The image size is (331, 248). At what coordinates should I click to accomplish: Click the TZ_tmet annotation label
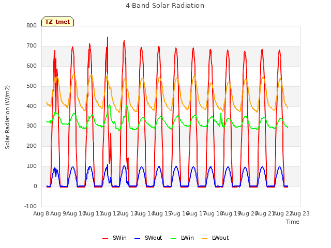click(x=57, y=22)
